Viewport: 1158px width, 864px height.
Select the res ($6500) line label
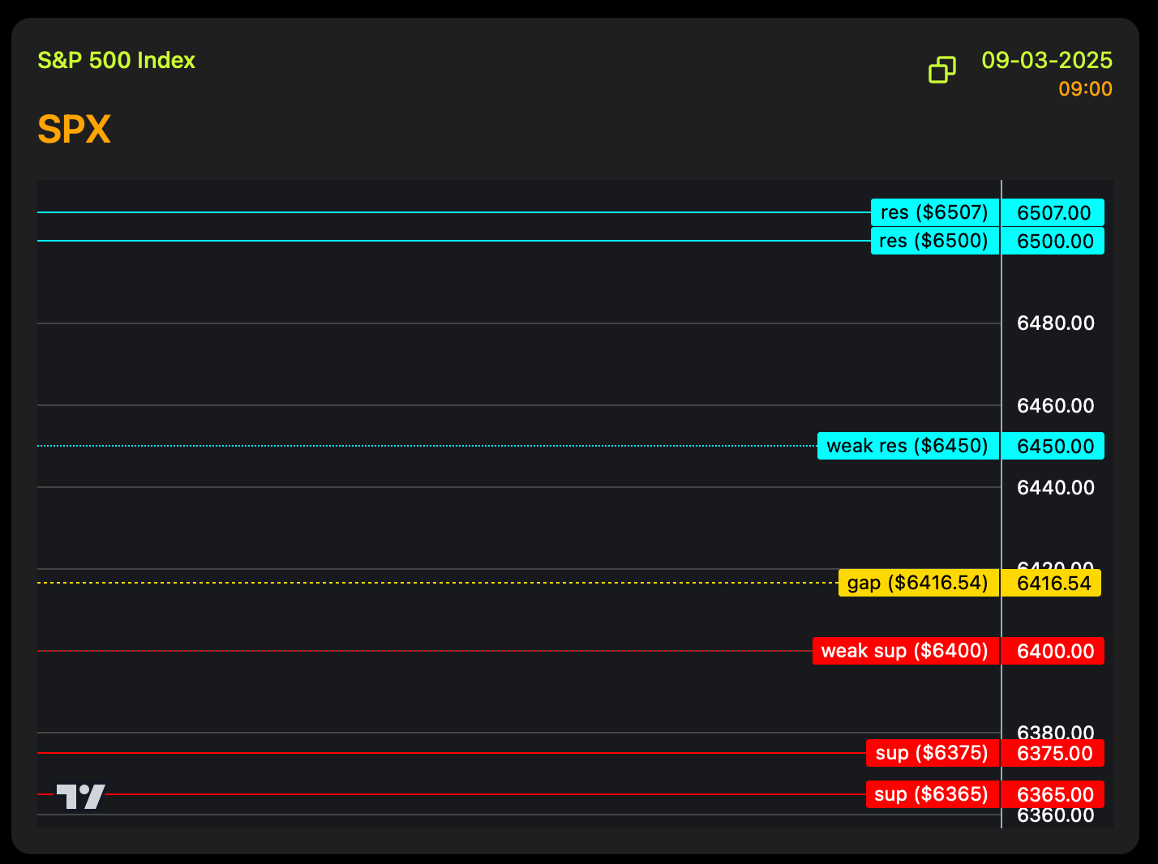pyautogui.click(x=935, y=241)
